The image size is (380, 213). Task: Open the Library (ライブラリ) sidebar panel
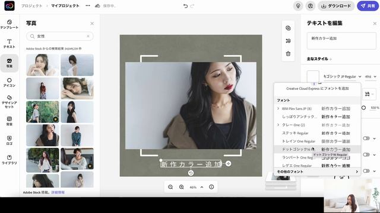point(9,160)
